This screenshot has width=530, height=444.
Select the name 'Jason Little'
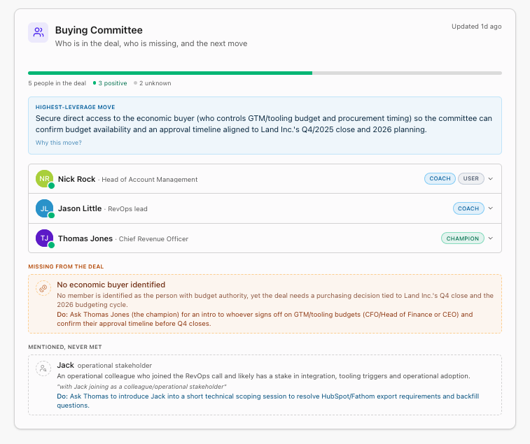pyautogui.click(x=80, y=208)
